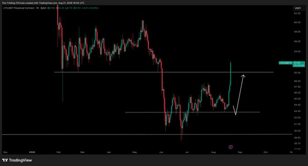The image size is (308, 166).
Task: Click the purple lightning event marker icon
Action: 231,147
